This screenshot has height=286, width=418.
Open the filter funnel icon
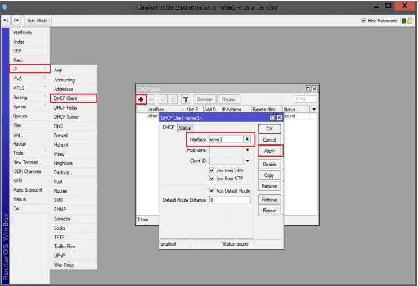185,99
